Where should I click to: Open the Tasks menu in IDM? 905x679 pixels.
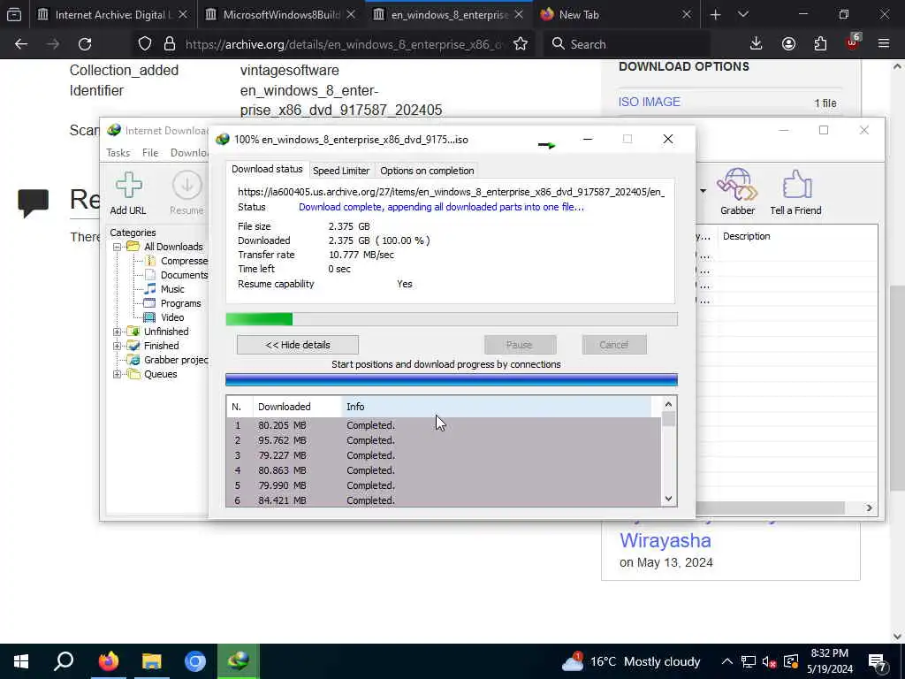coord(118,152)
